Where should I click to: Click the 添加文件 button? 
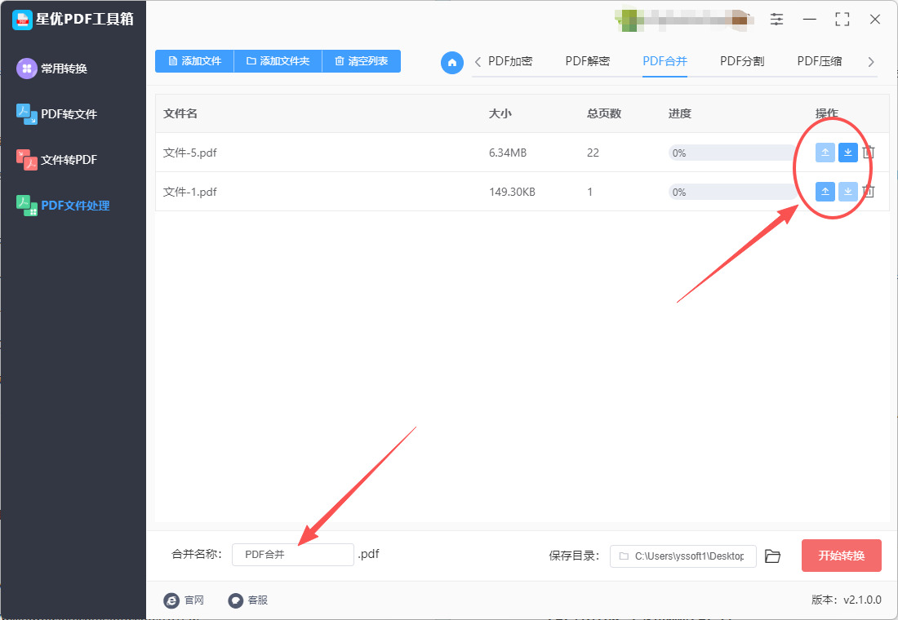[x=195, y=61]
